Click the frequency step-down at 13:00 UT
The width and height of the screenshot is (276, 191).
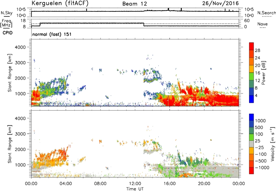[144, 24]
